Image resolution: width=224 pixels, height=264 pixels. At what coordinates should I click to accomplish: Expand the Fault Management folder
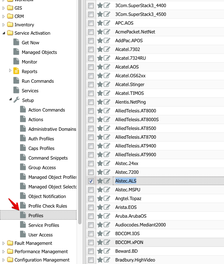pos(3,243)
